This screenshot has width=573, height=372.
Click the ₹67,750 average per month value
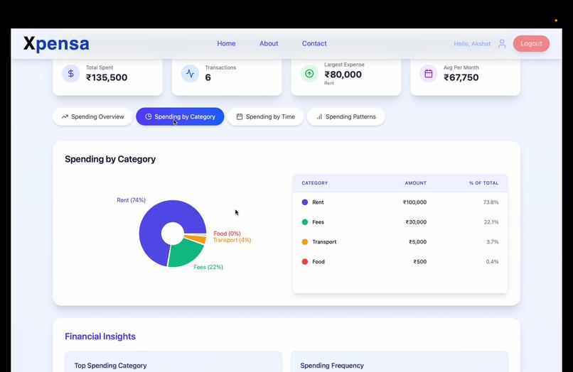pyautogui.click(x=461, y=77)
